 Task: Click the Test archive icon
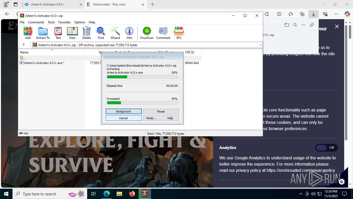(x=58, y=33)
